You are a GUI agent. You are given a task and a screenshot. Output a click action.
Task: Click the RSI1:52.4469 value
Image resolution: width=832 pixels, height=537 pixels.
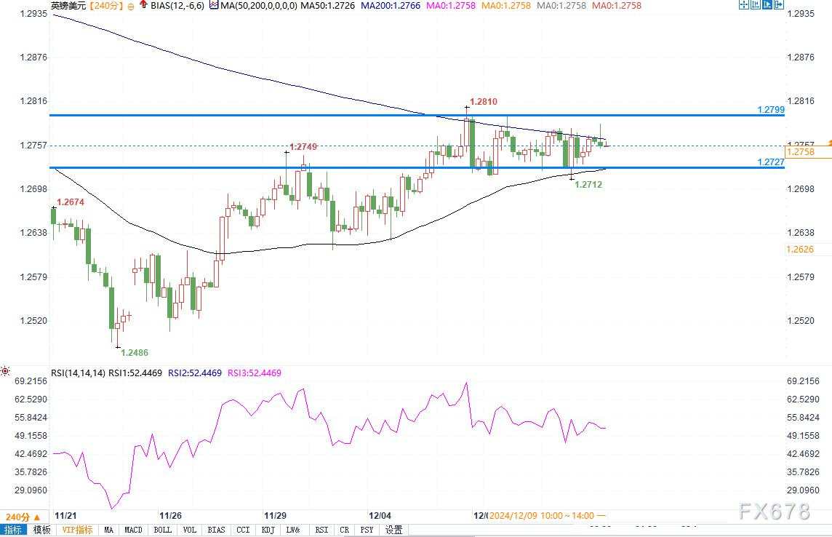135,373
